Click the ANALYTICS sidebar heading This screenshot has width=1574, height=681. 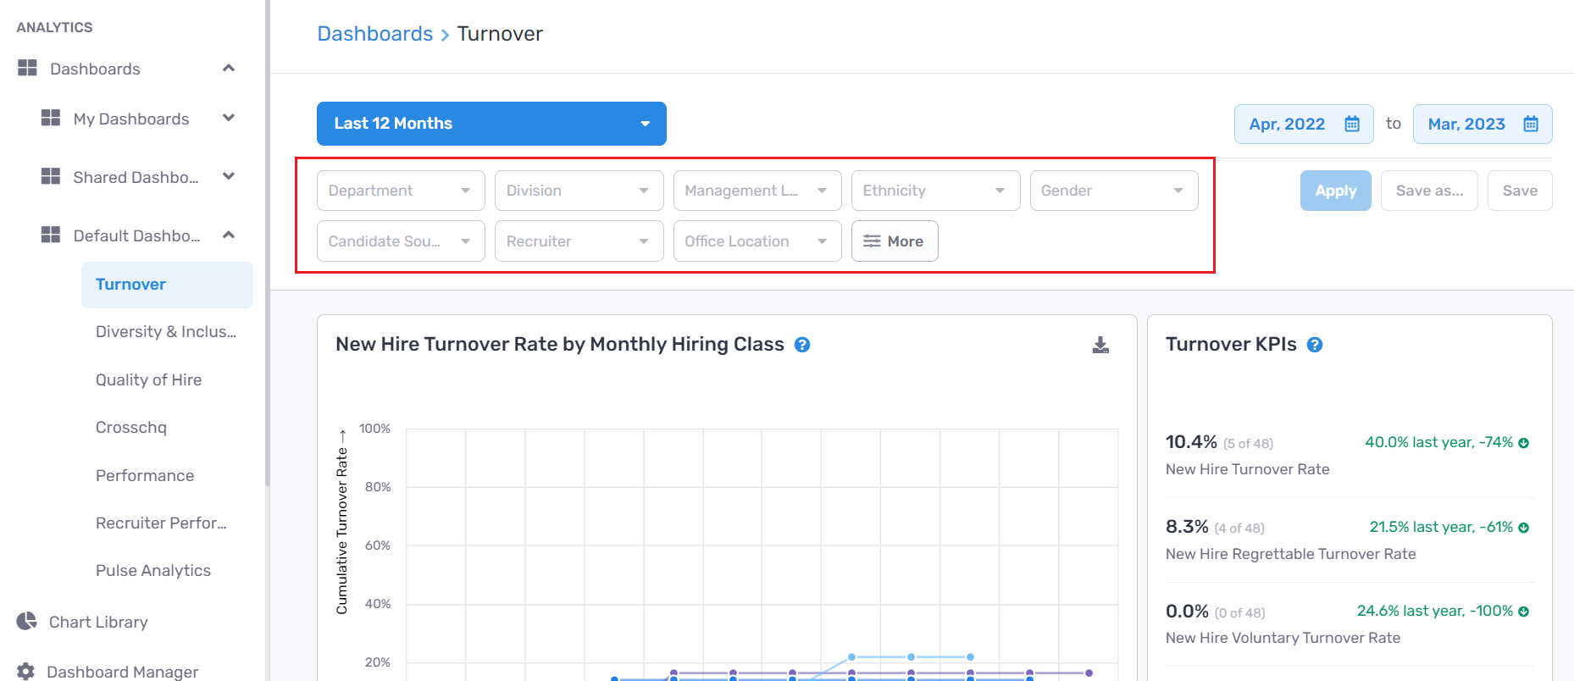coord(54,27)
